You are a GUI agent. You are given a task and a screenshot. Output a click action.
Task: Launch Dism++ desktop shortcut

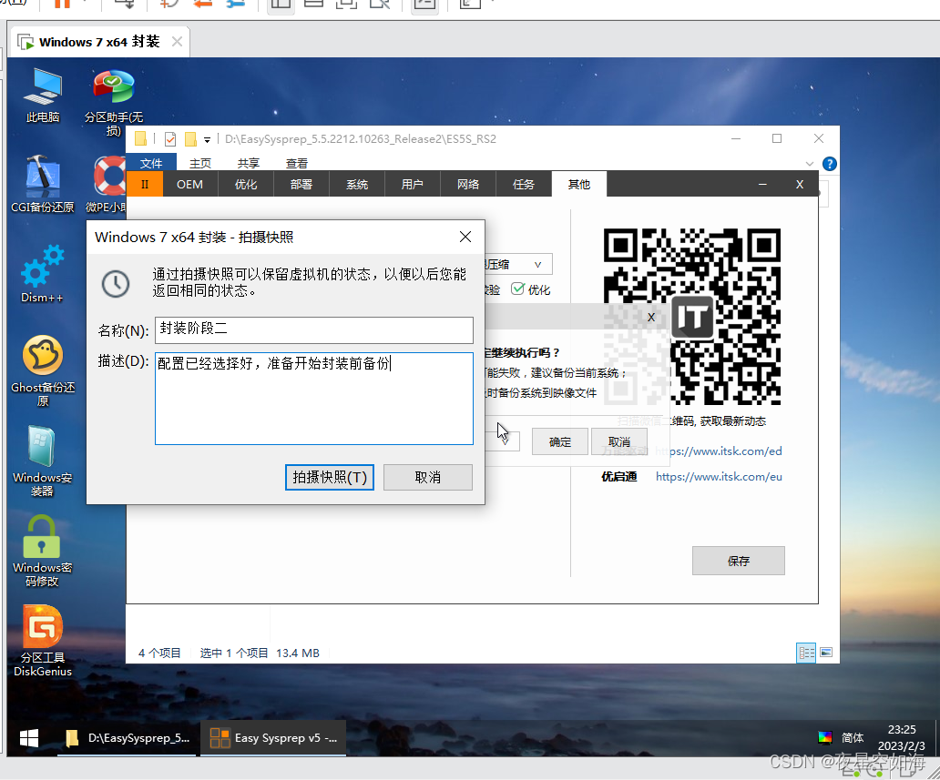pos(43,274)
